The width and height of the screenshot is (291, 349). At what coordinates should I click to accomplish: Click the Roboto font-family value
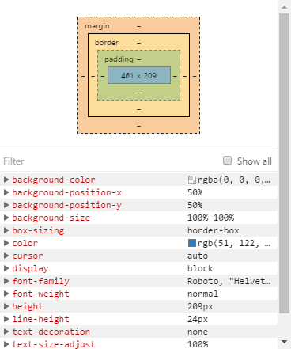point(229,281)
